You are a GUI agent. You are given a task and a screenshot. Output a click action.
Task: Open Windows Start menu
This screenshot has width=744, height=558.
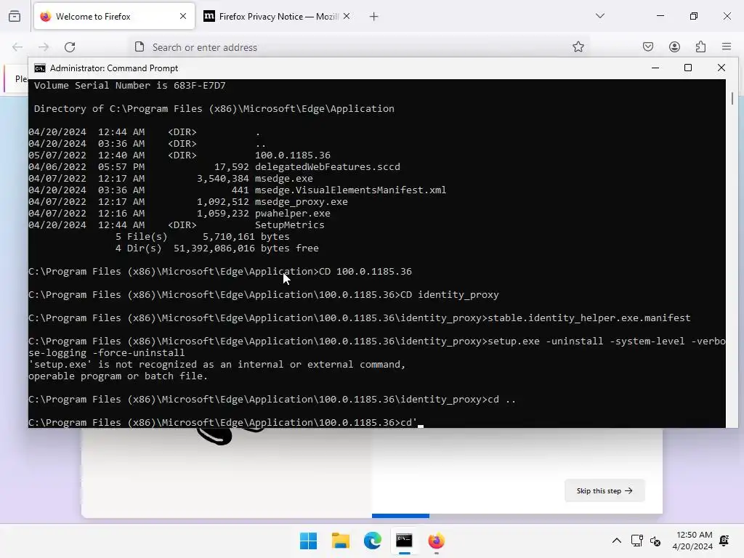[308, 541]
